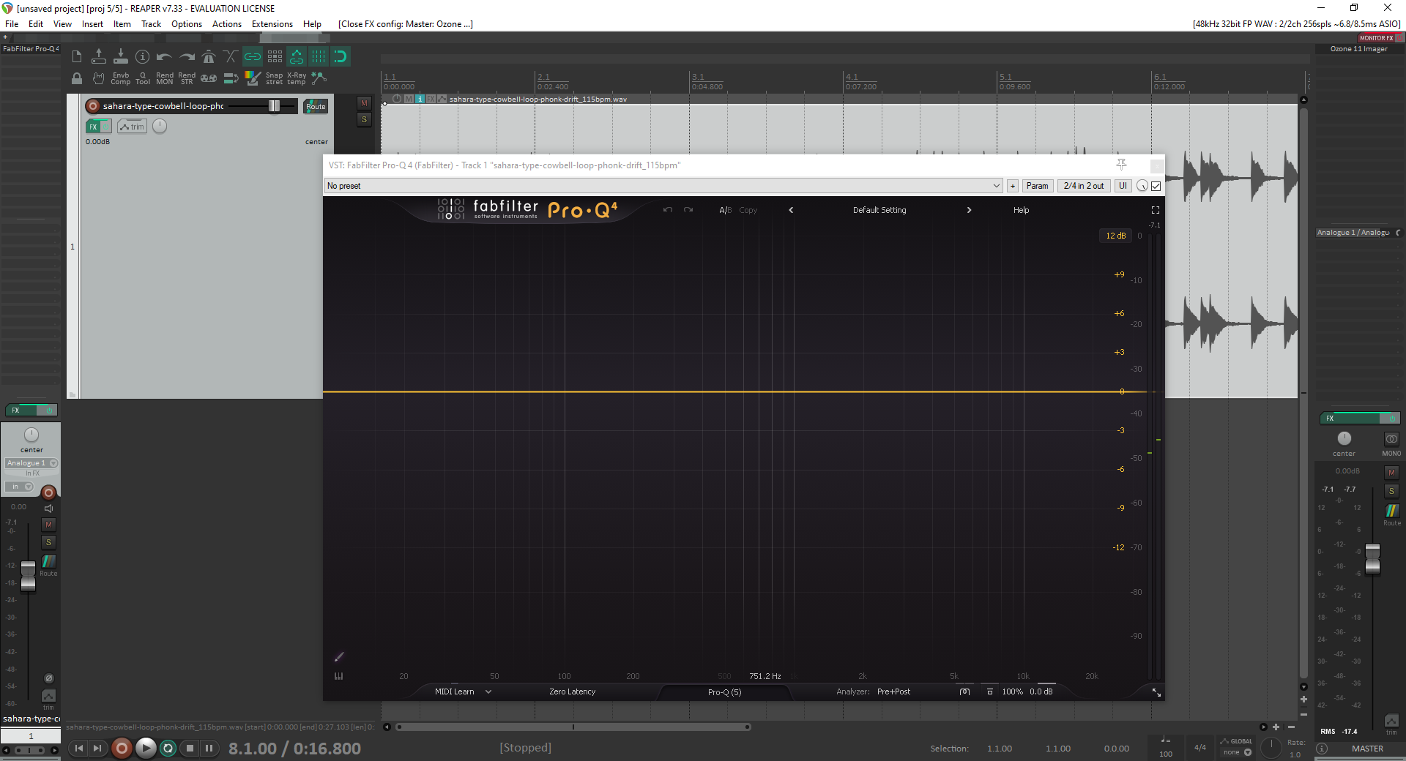Toggle the grid lines icon

[319, 56]
